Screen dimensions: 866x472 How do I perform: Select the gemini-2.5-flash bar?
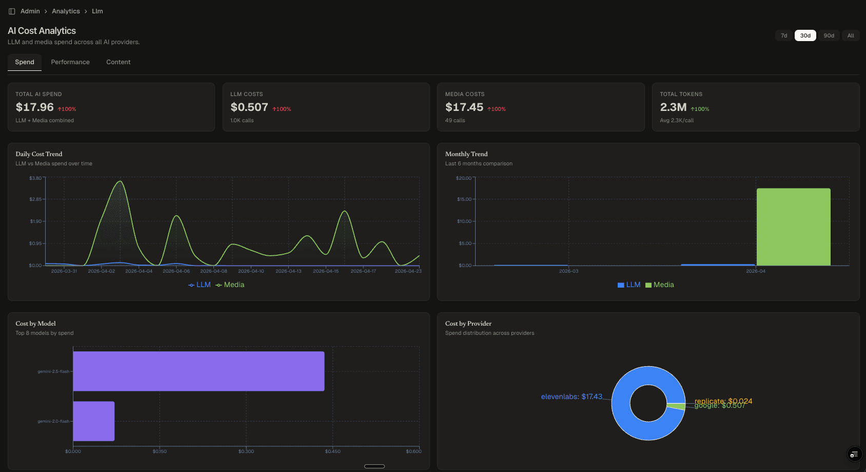pos(199,371)
